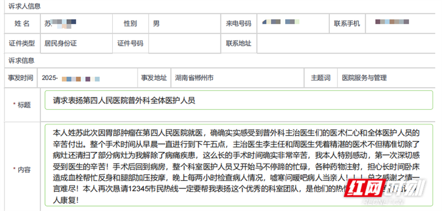Click the 来电号码 label
This screenshot has width=442, height=211.
(238, 24)
